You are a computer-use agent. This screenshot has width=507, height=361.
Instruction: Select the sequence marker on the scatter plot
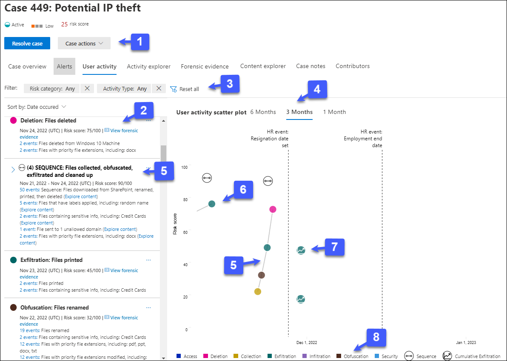(268, 181)
